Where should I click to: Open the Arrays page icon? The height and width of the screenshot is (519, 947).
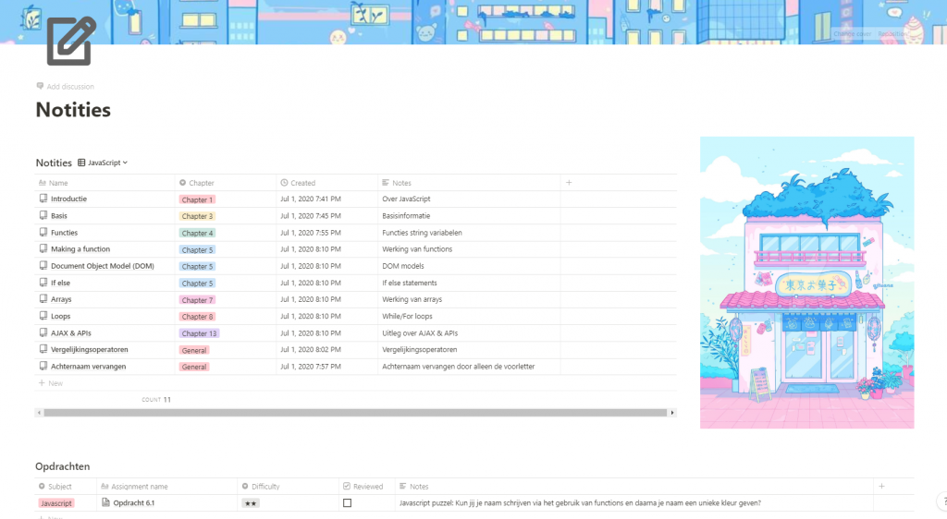[43, 299]
